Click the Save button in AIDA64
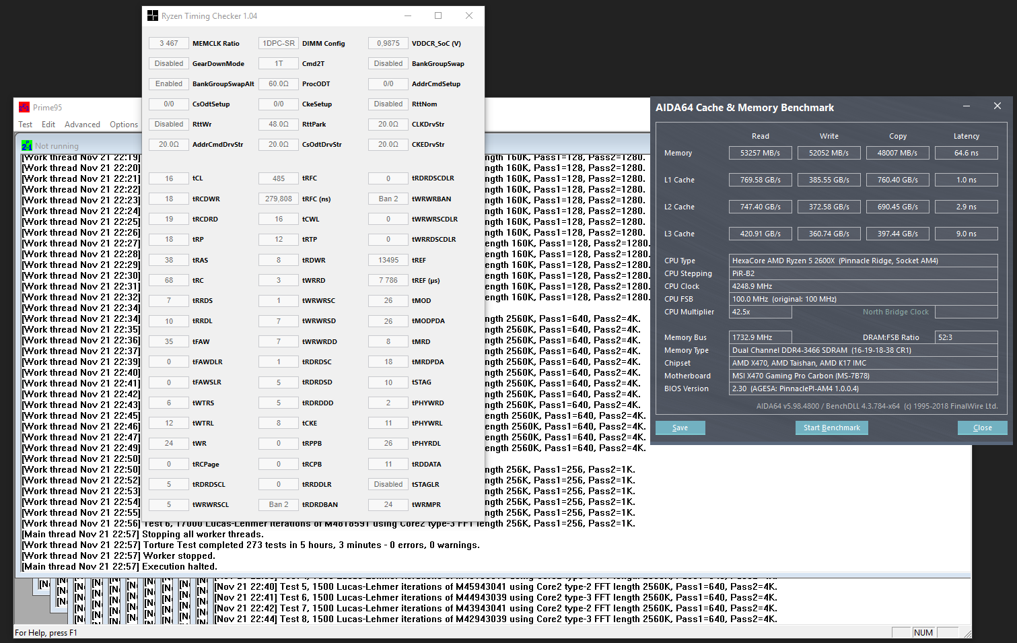The image size is (1017, 643). click(680, 428)
